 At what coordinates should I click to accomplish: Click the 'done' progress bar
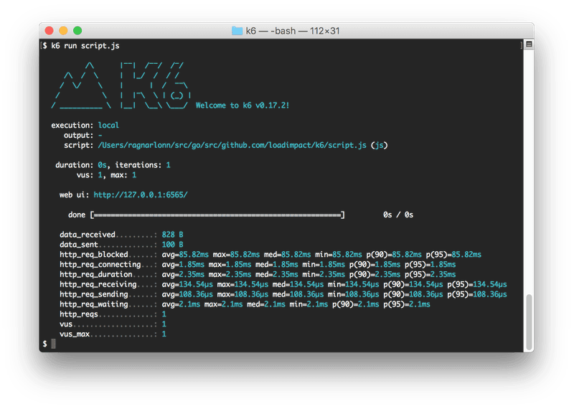217,215
